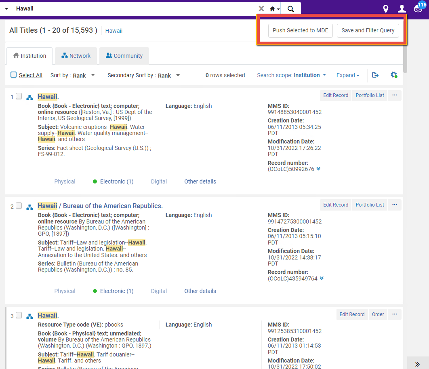
Task: Open the third result title Hawaii.
Action: [48, 316]
